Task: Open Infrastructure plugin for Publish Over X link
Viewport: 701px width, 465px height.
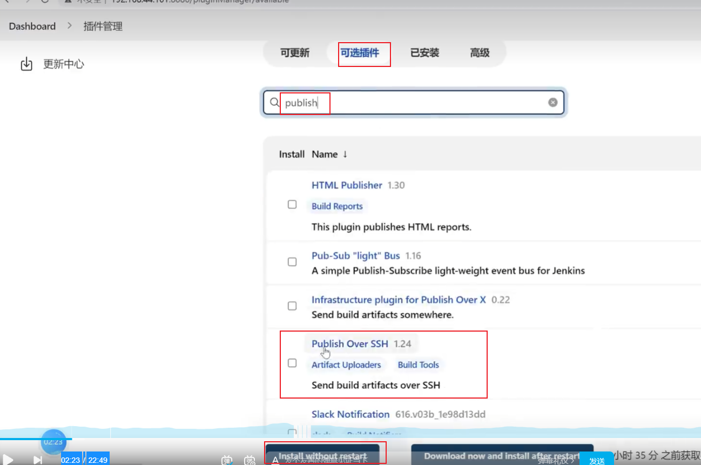Action: coord(399,300)
